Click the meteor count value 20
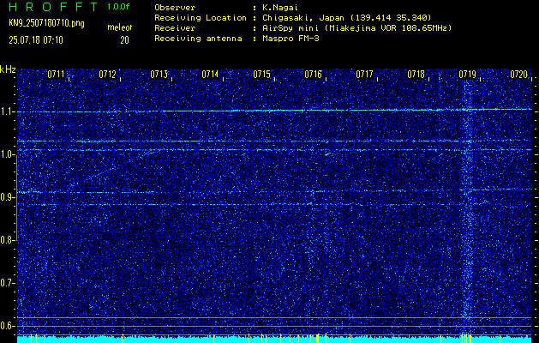Screen dimensions: 539x343 (x=124, y=40)
